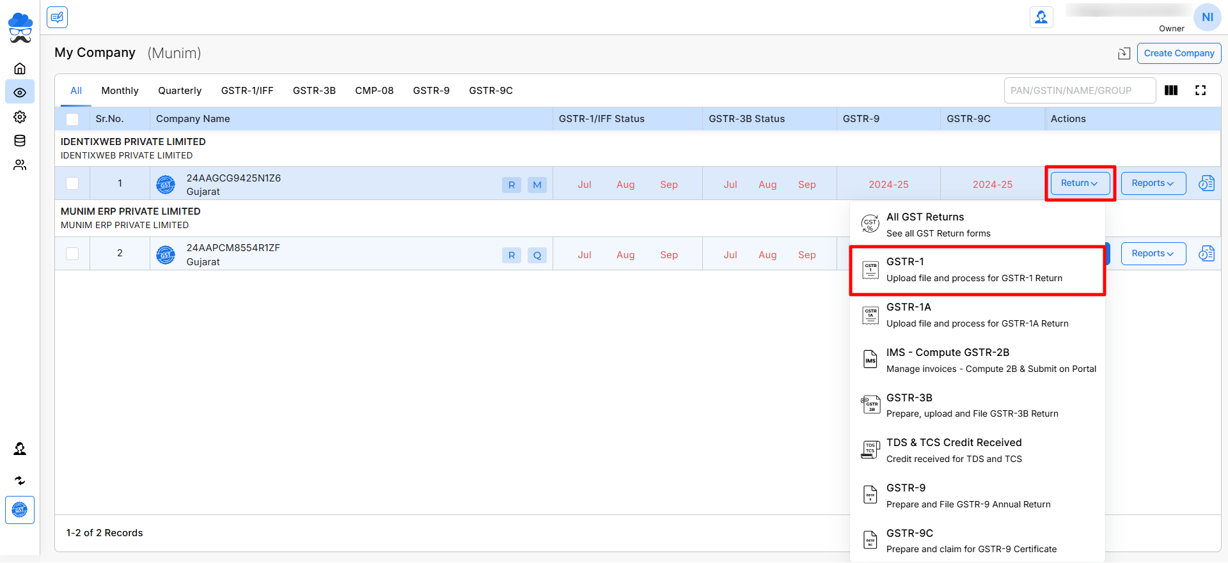Choose All GST Returns menu entry
Image resolution: width=1228 pixels, height=563 pixels.
977,225
